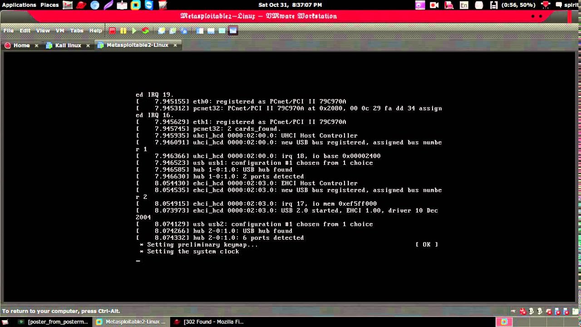581x327 pixels.
Task: Click the last device icon in VMware status bar
Action: pos(576,311)
